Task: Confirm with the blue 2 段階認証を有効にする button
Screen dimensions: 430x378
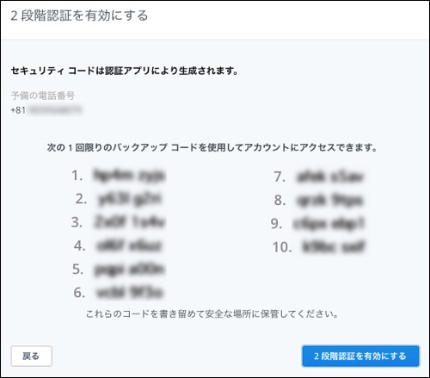Action: [360, 356]
